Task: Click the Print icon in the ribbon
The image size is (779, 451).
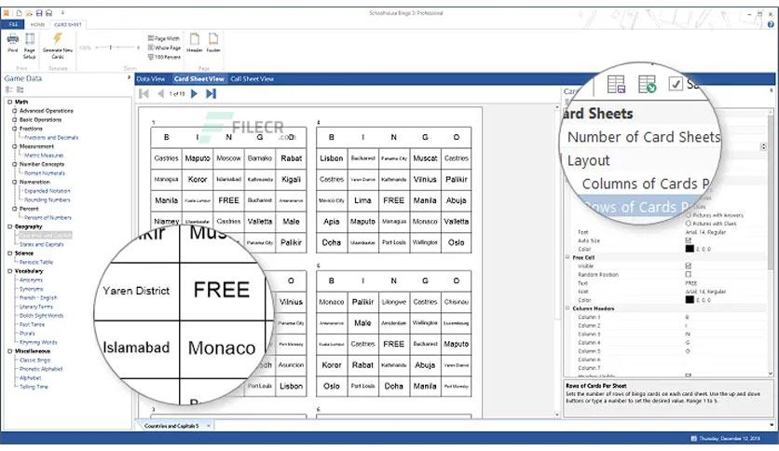Action: [13, 39]
